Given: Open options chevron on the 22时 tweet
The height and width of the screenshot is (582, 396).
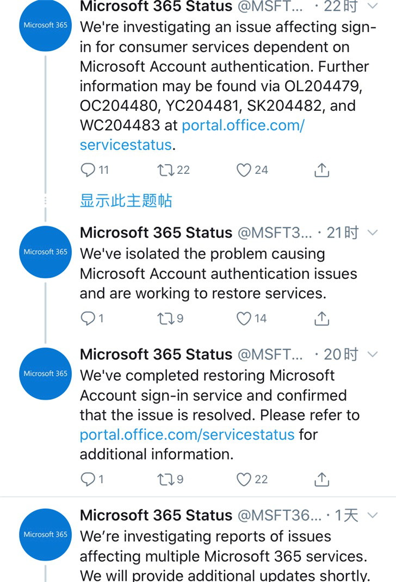Looking at the screenshot, I should pos(372,5).
